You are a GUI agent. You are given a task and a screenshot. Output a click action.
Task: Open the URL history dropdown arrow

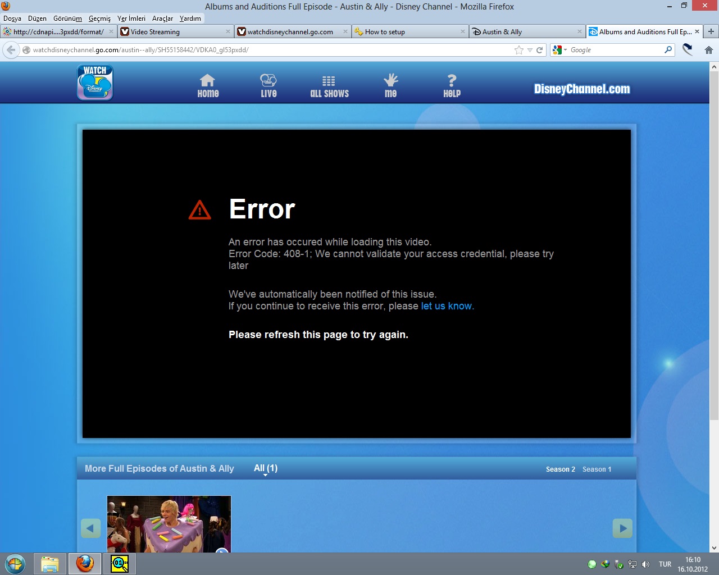(530, 50)
